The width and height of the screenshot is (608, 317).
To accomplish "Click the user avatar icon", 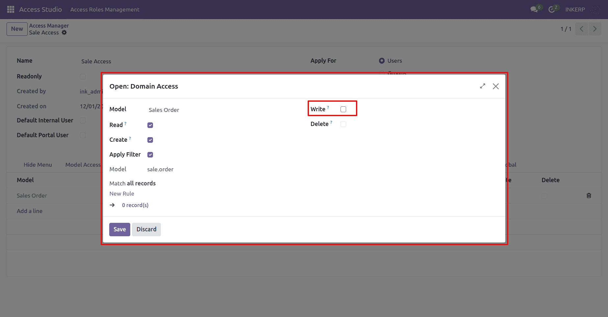I will coord(595,10).
